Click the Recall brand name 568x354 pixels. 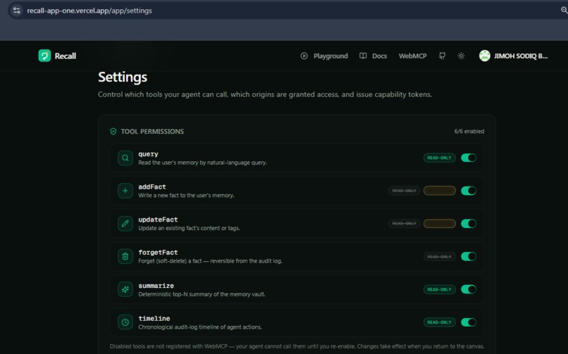(66, 56)
